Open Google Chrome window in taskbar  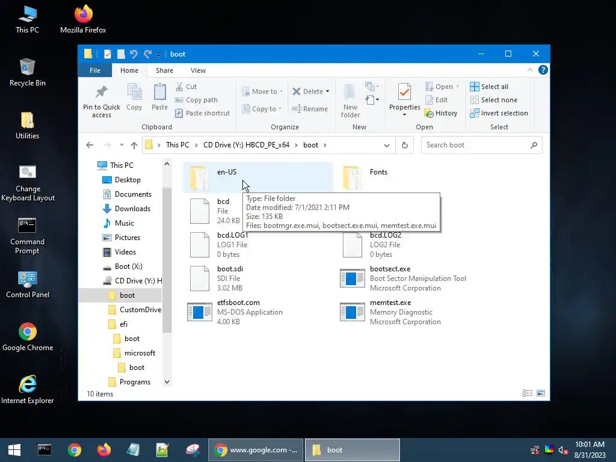coord(256,450)
